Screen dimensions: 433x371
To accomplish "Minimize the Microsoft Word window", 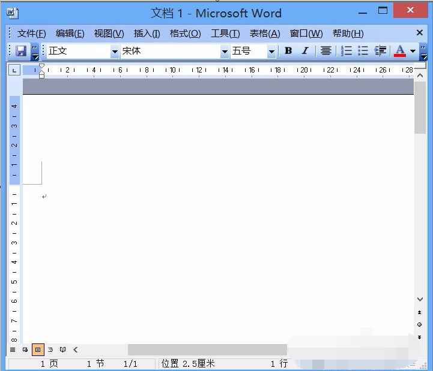I will click(x=363, y=13).
